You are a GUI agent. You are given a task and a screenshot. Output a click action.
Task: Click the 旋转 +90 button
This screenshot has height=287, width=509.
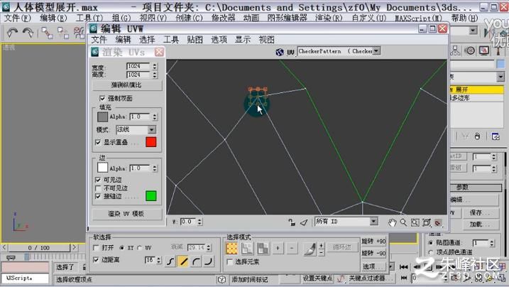point(373,242)
